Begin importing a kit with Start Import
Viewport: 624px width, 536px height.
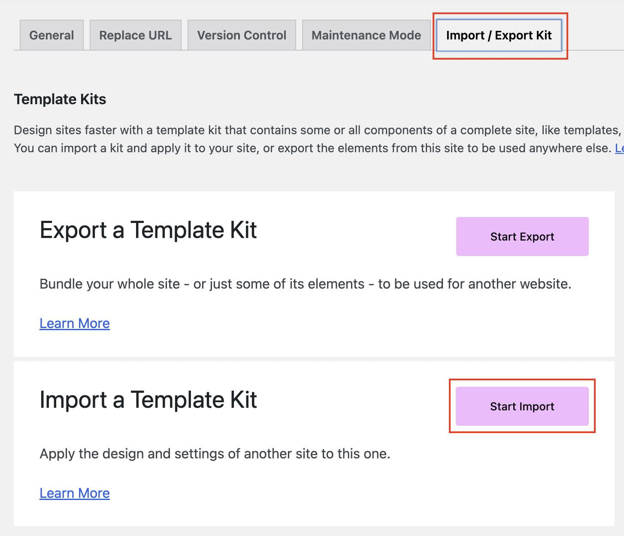(522, 407)
